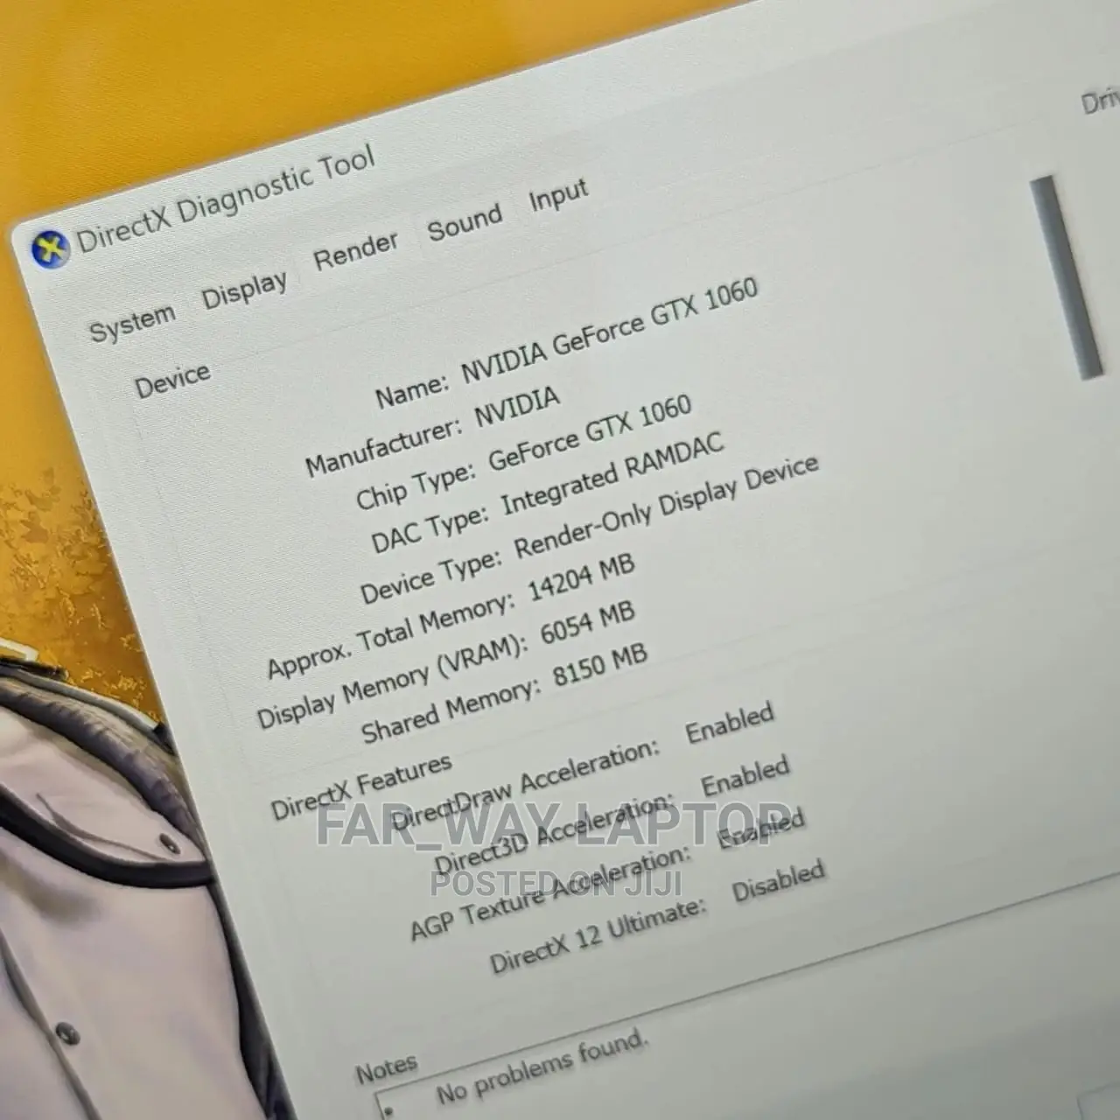This screenshot has height=1120, width=1120.
Task: Click the total memory value '14204 MB'
Action: click(x=581, y=577)
